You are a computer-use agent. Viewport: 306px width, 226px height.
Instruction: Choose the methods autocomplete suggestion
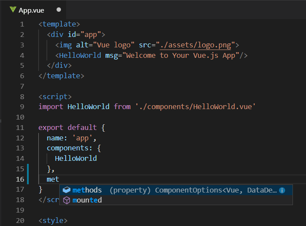point(176,190)
